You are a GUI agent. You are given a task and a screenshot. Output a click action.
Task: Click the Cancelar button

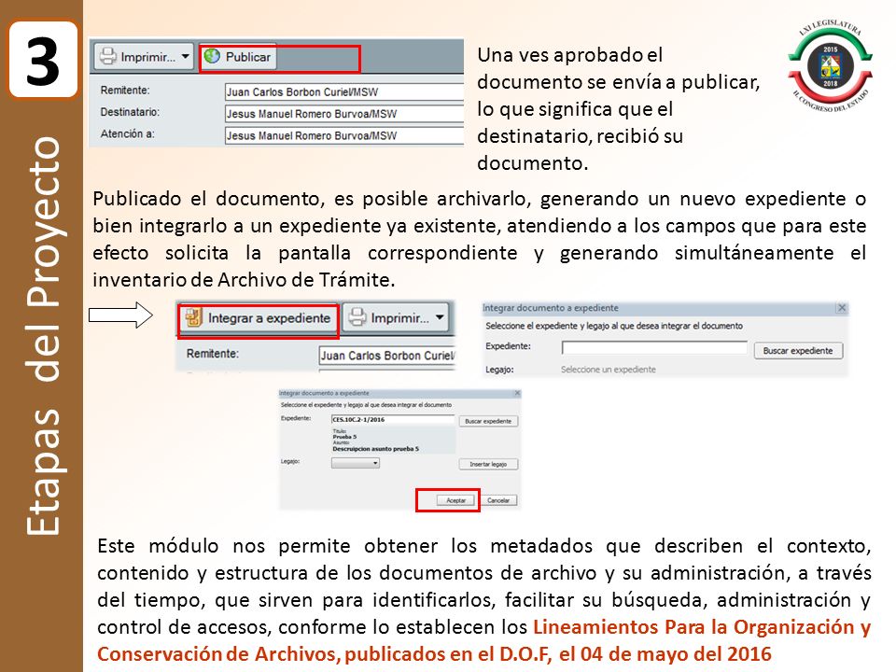point(498,500)
